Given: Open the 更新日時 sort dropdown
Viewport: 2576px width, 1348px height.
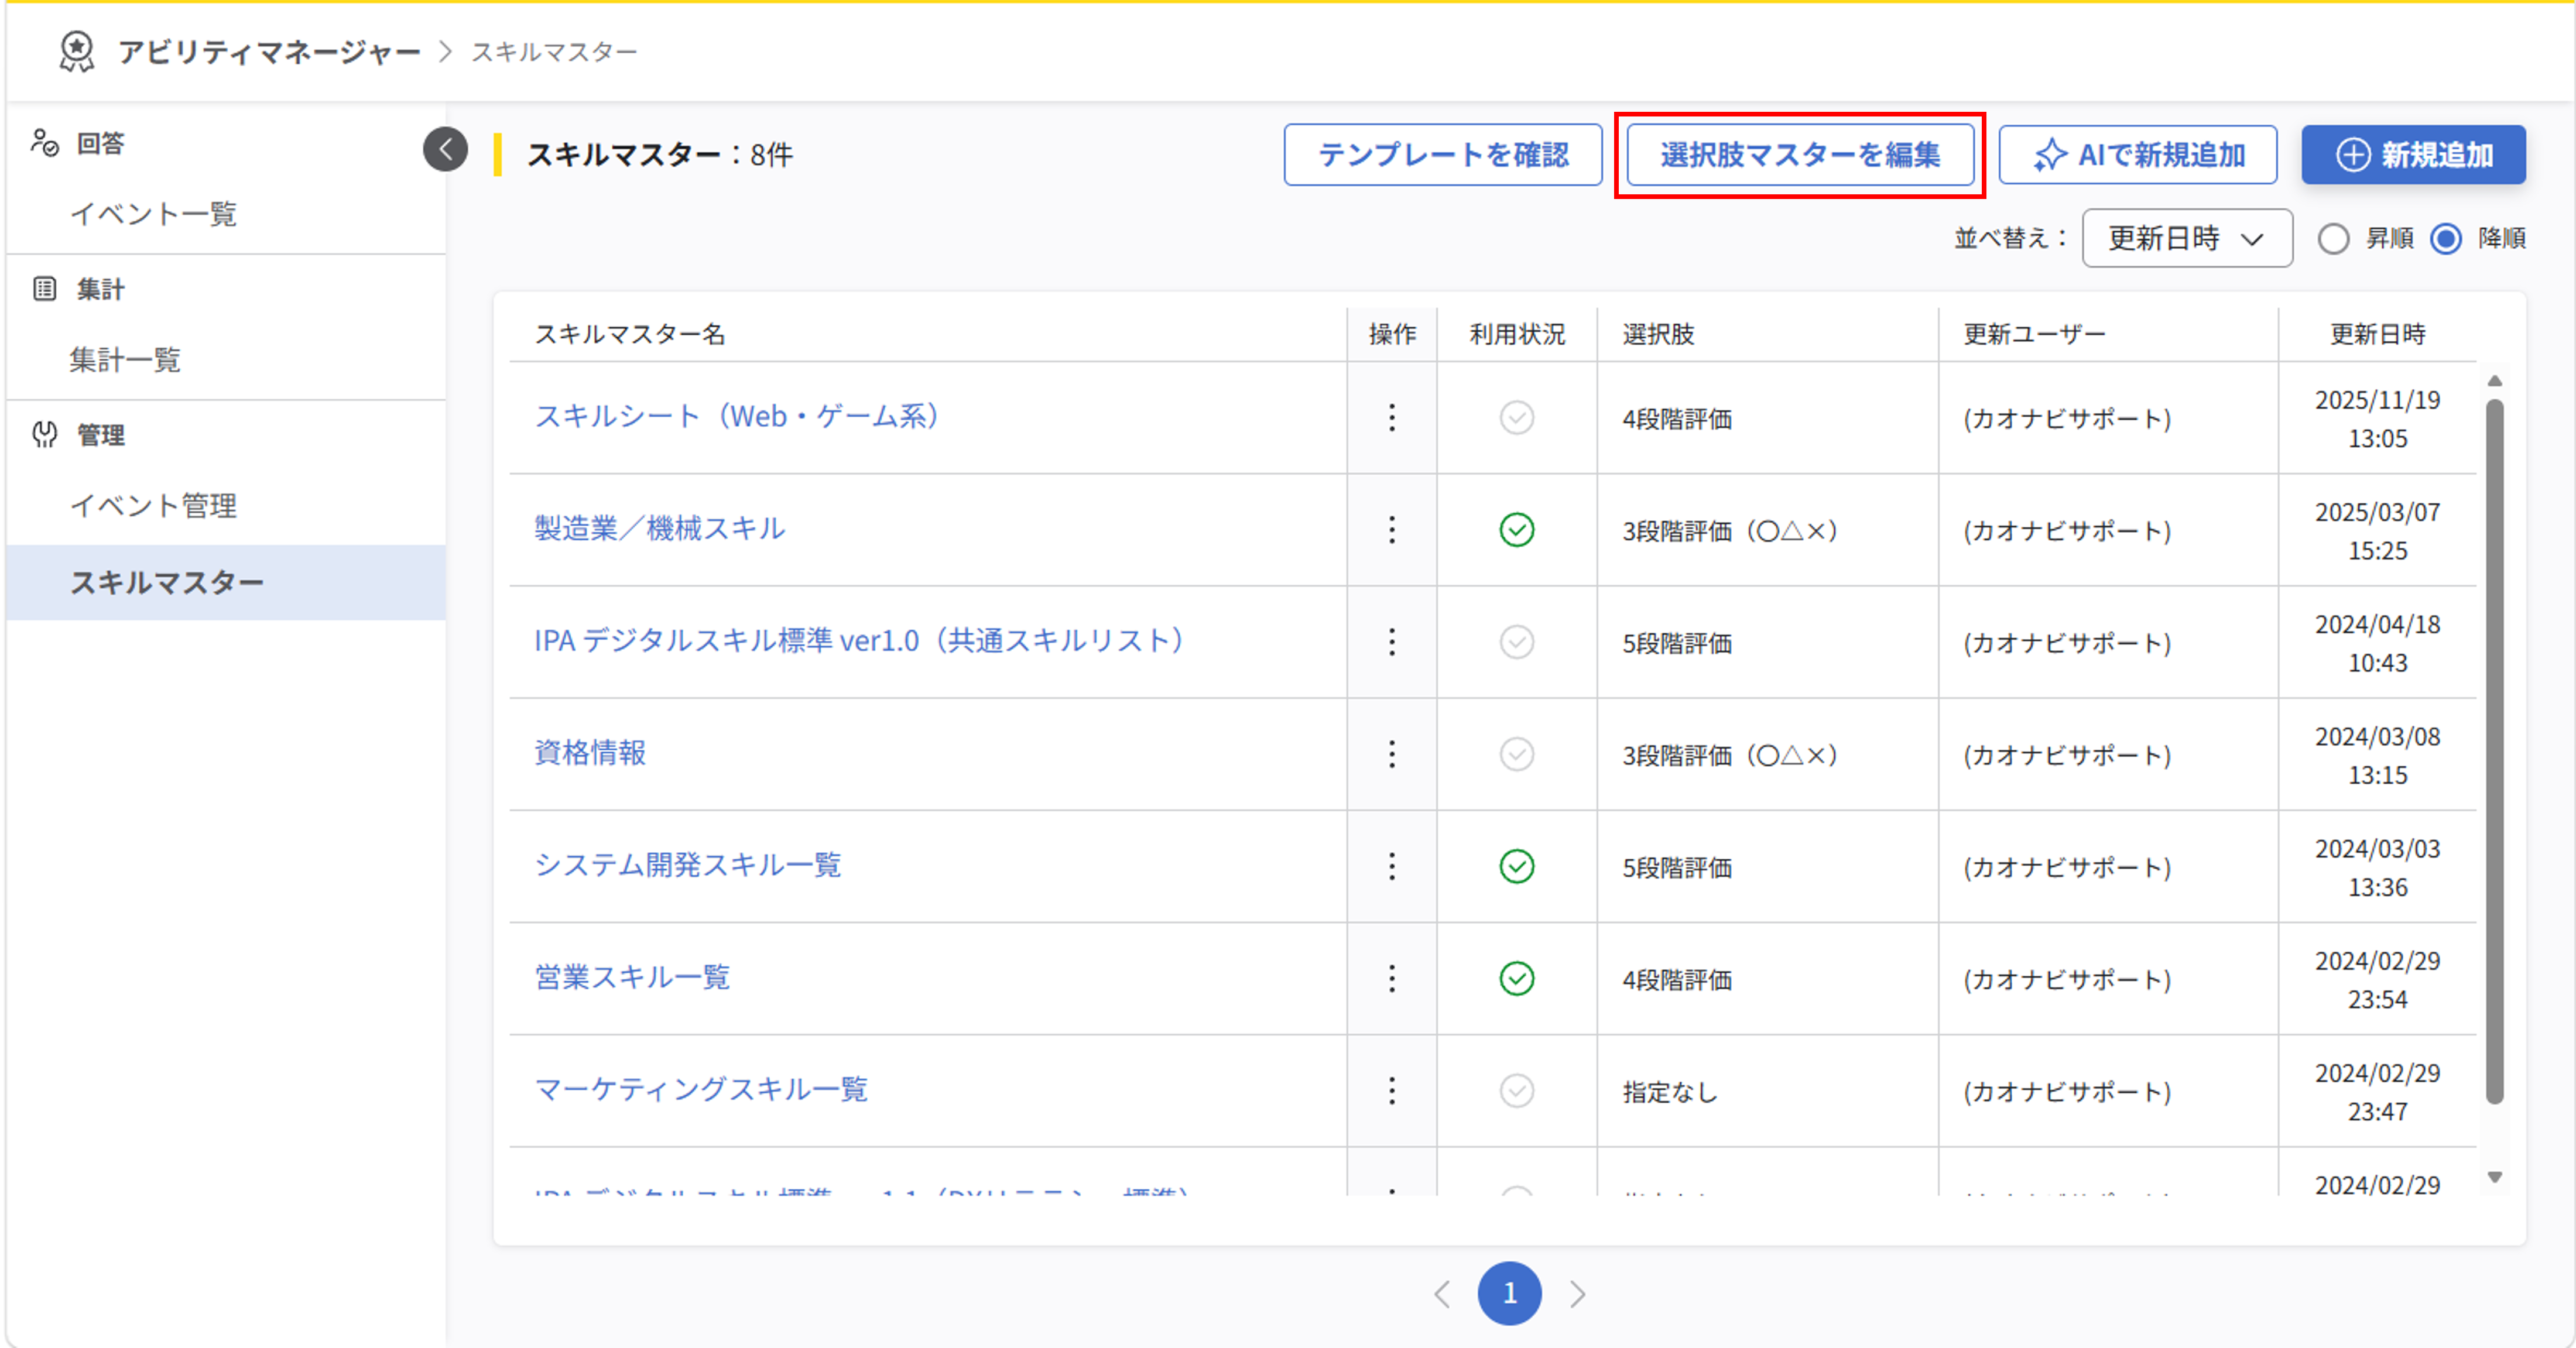Looking at the screenshot, I should [x=2187, y=238].
